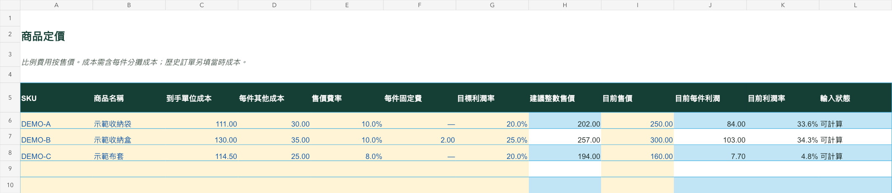This screenshot has width=892, height=193.
Task: Click the unit cost 114.50 cell
Action: point(202,153)
